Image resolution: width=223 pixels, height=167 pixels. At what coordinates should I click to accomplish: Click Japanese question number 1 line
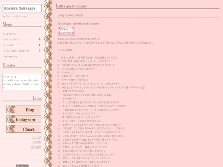pos(88,57)
